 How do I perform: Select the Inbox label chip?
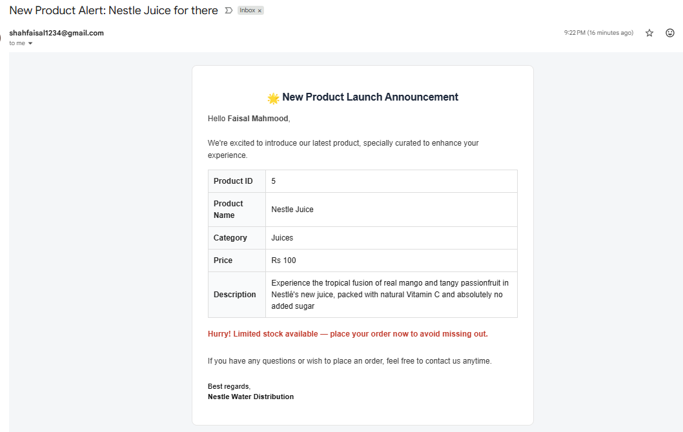[249, 10]
